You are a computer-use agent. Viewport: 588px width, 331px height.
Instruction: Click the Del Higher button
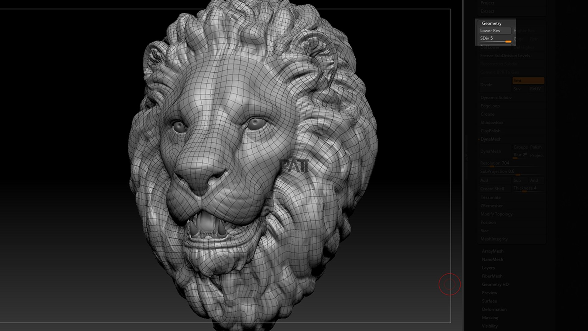(529, 47)
